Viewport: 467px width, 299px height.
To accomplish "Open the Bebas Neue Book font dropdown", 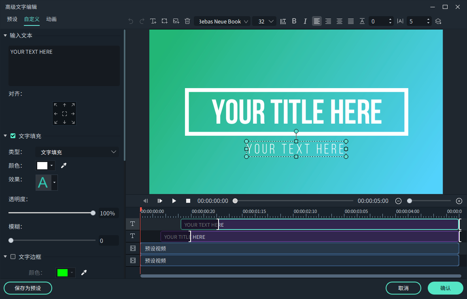I will click(x=222, y=21).
